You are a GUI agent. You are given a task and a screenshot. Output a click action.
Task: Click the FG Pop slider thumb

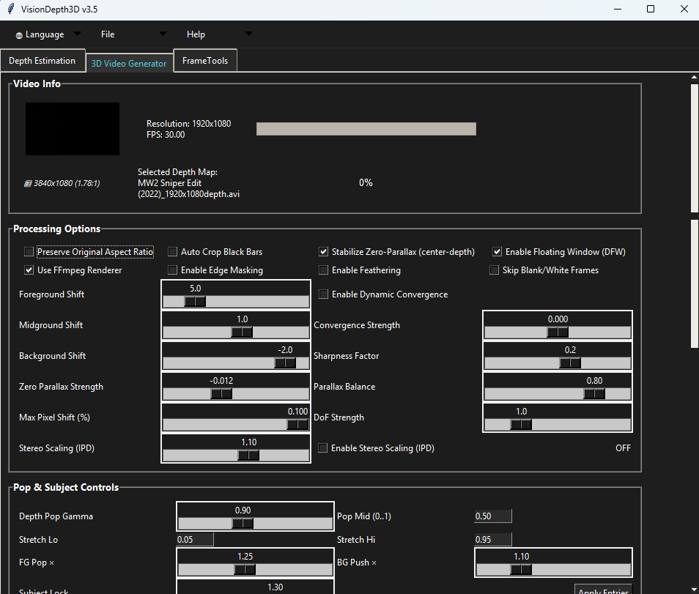(x=245, y=570)
